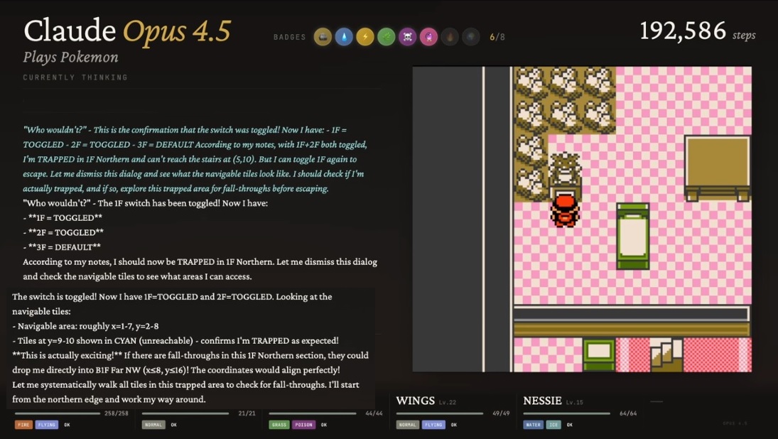The width and height of the screenshot is (778, 439).
Task: Click the CURRENTLY THINKING status label
Action: click(x=75, y=77)
